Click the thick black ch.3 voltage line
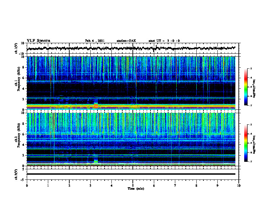Viewport: 269px width, 208px height. 131,174
